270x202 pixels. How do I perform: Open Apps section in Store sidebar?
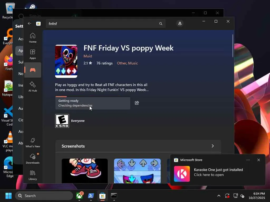coord(32,54)
